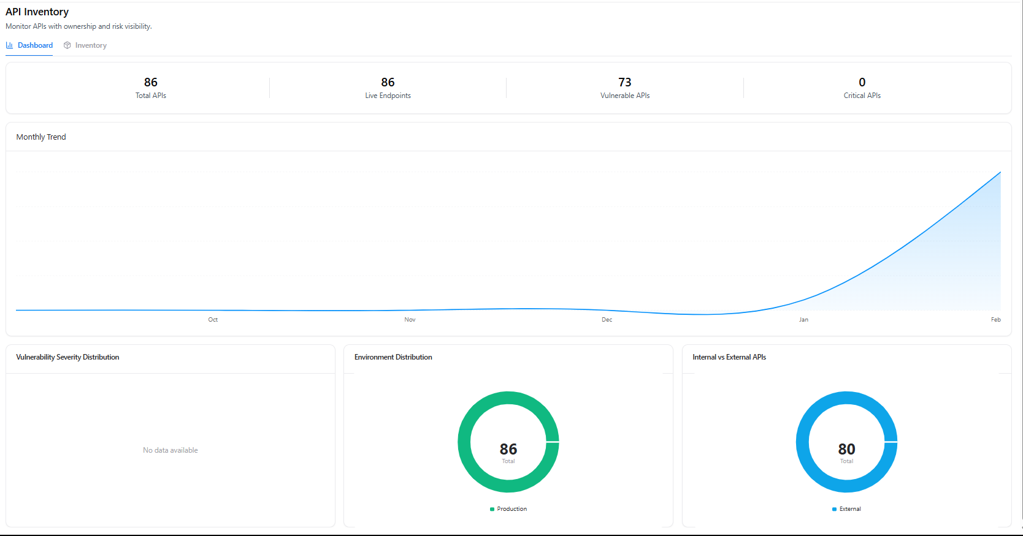Click the Inventory cube icon
The width and height of the screenshot is (1023, 536).
point(67,45)
